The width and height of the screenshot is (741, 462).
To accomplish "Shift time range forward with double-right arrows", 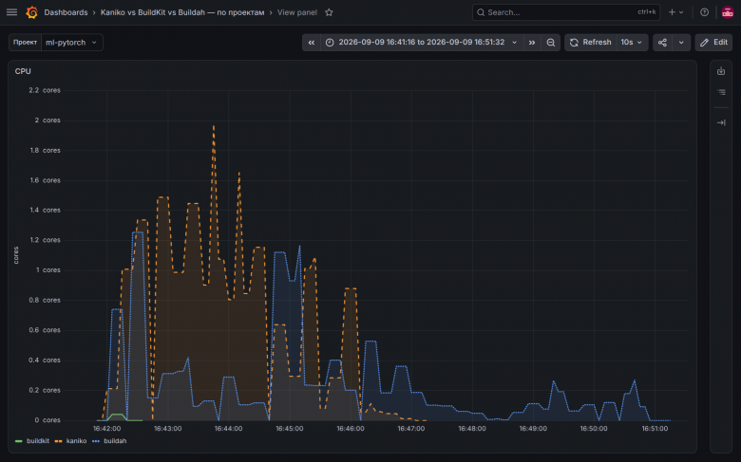I will click(532, 43).
